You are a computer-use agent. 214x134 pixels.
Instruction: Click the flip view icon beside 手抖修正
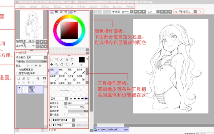(176, 12)
